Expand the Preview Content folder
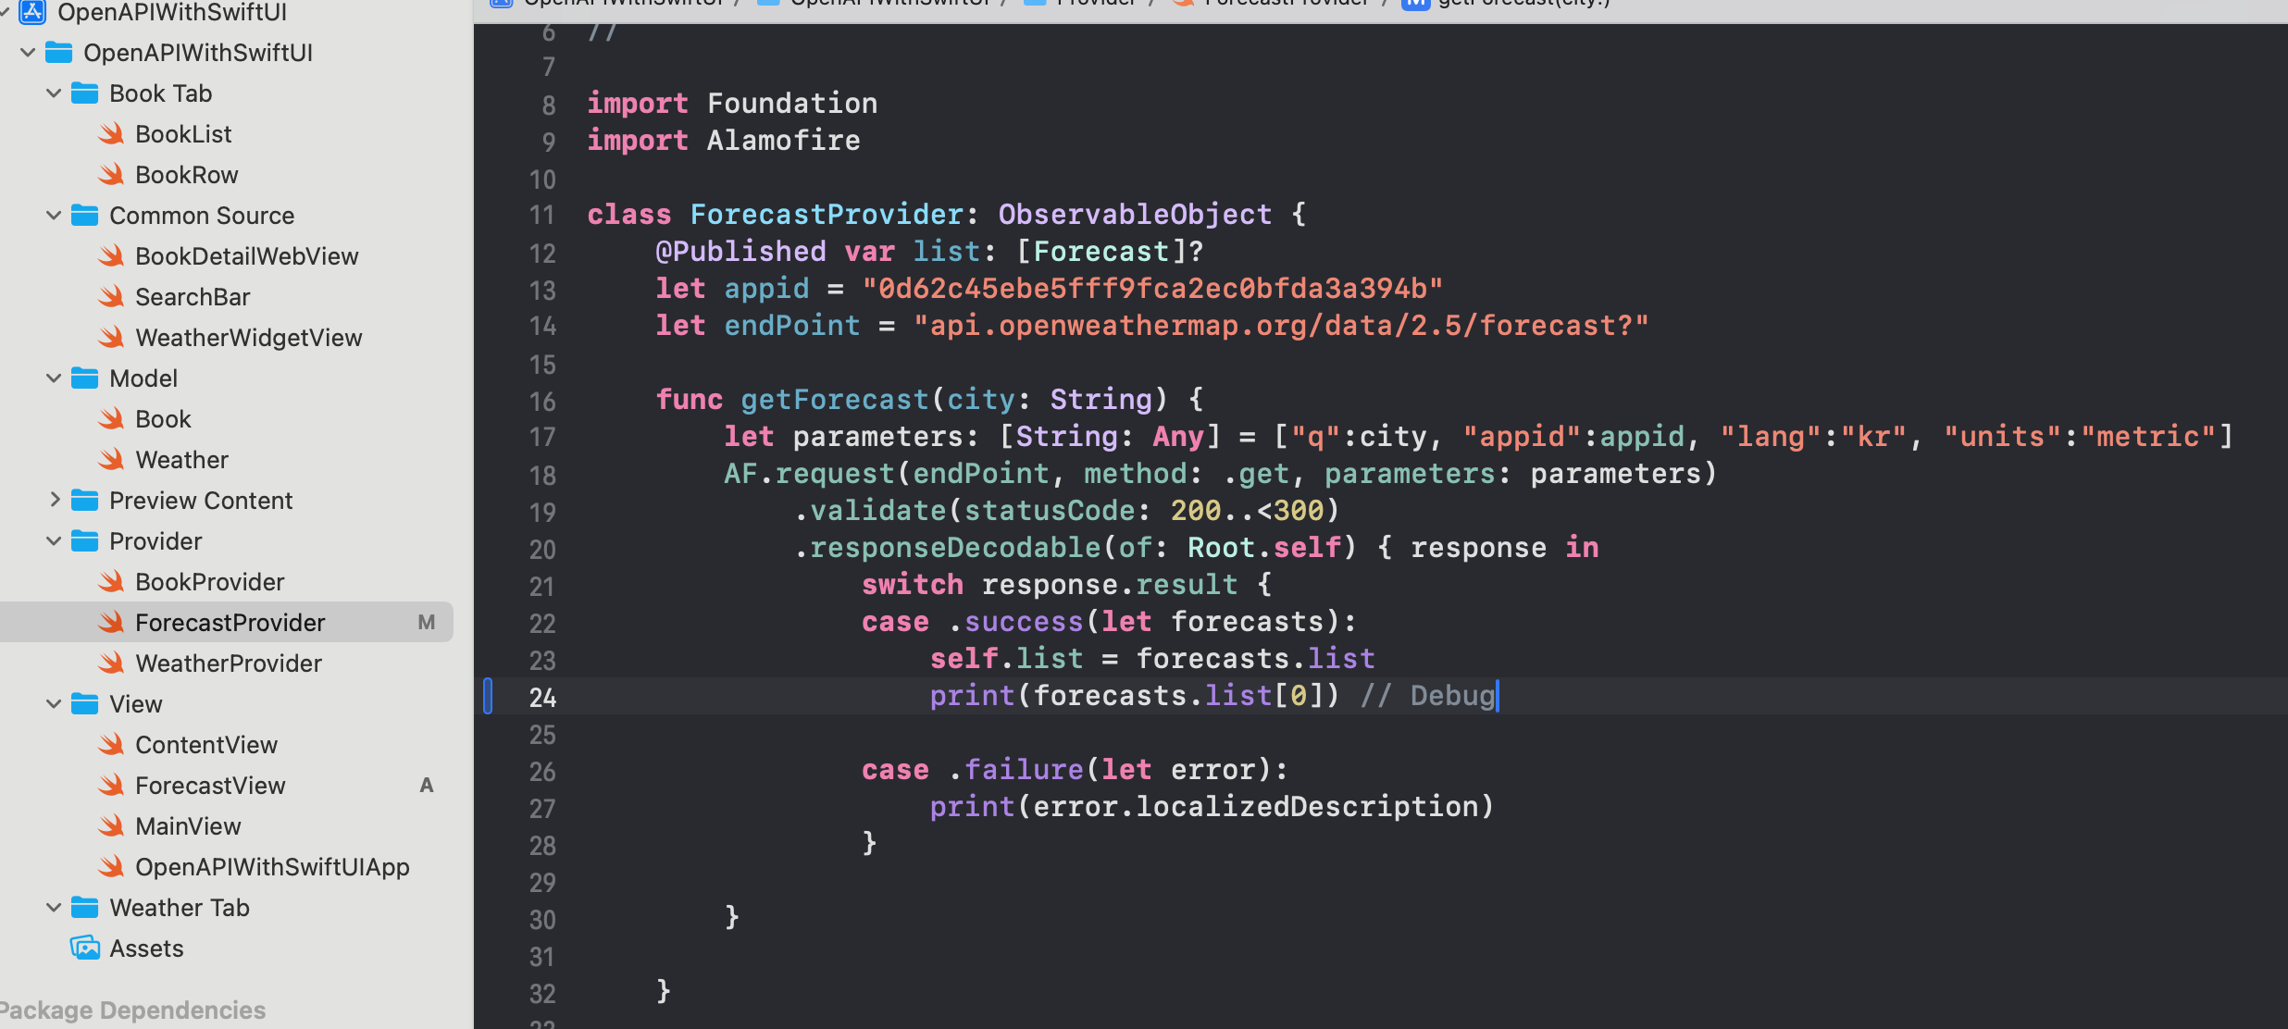Viewport: 2288px width, 1029px height. click(x=54, y=501)
